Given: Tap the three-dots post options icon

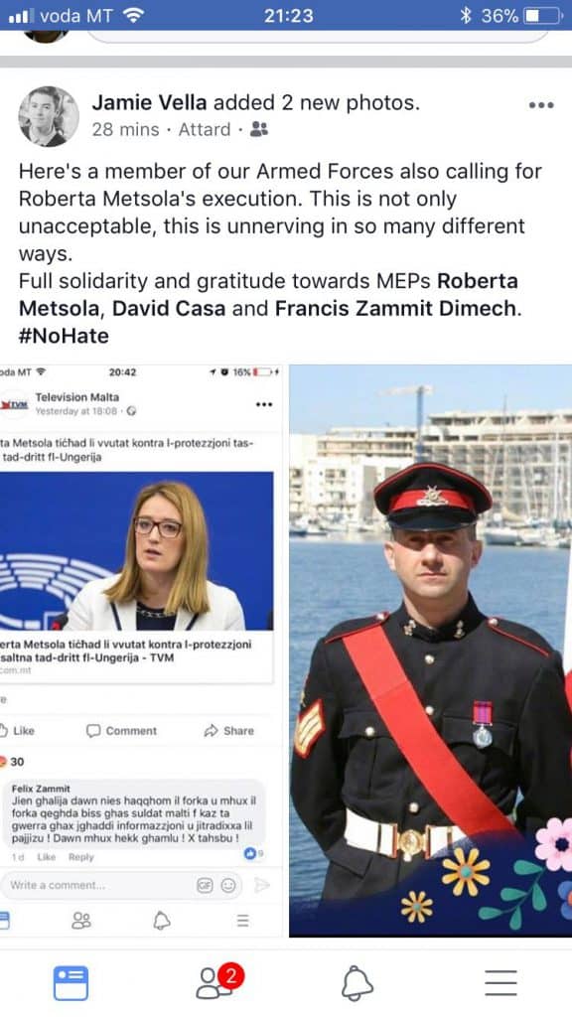Looking at the screenshot, I should [x=541, y=105].
